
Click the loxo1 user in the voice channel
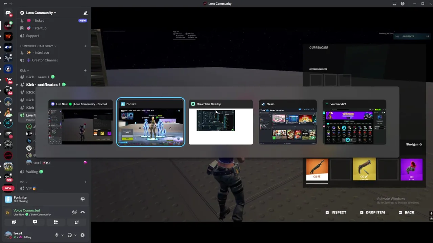click(x=56, y=163)
